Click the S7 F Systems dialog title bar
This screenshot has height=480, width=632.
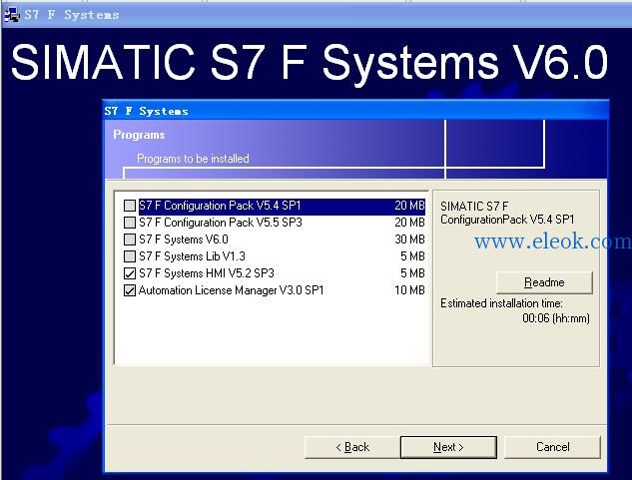[355, 111]
